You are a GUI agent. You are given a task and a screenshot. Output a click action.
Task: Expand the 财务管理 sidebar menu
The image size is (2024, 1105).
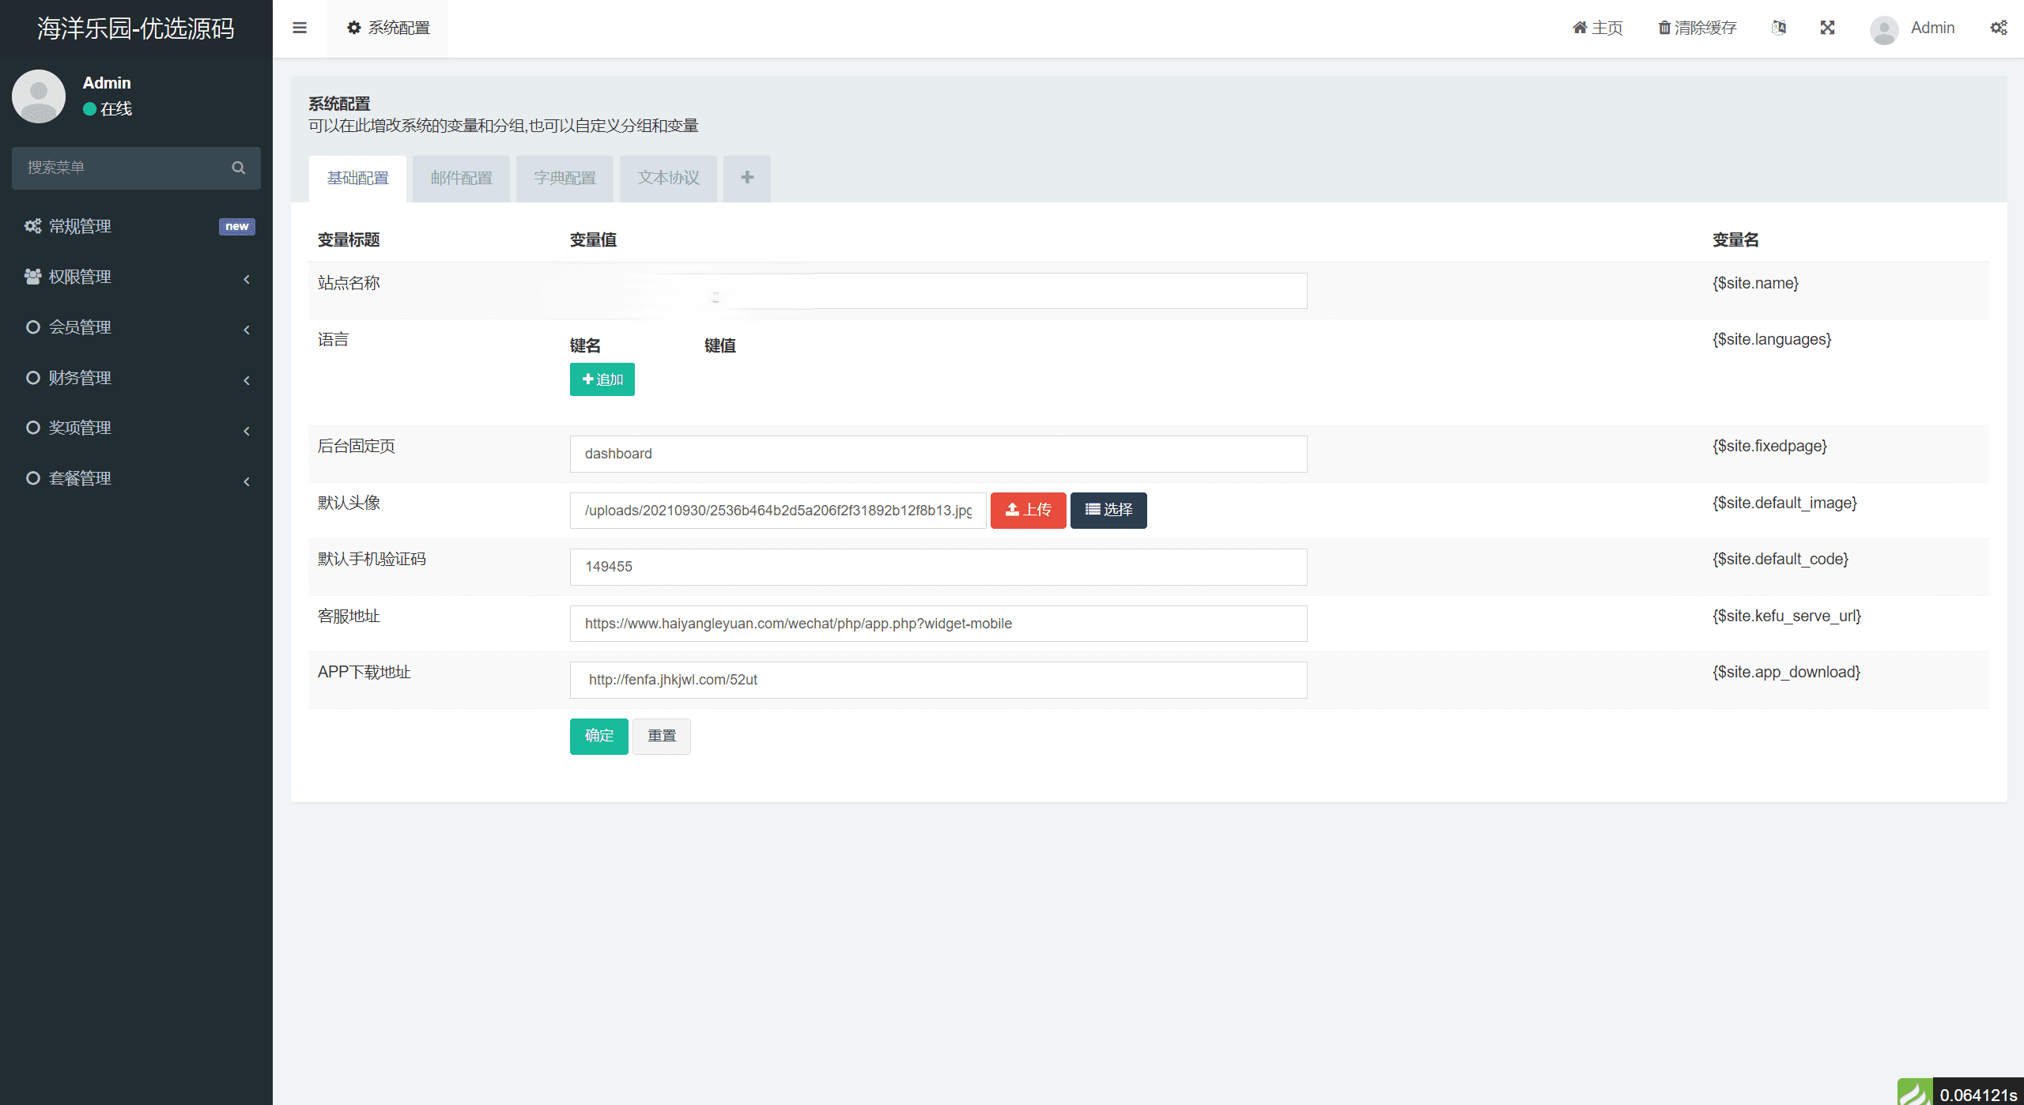tap(79, 378)
